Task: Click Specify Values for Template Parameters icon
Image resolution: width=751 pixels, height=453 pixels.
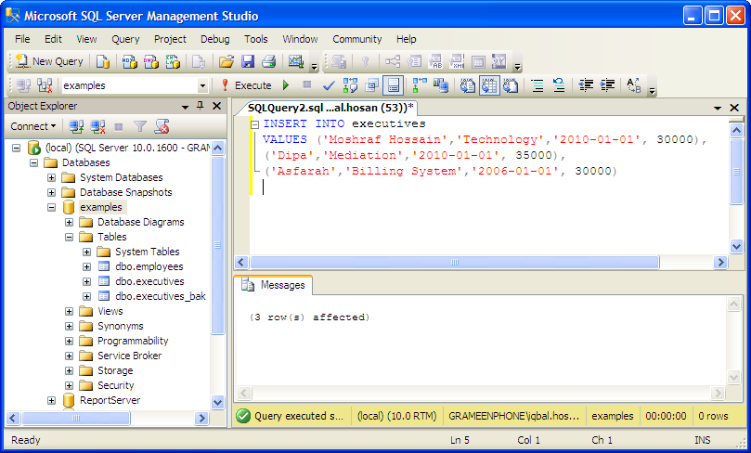Action: pyautogui.click(x=634, y=85)
